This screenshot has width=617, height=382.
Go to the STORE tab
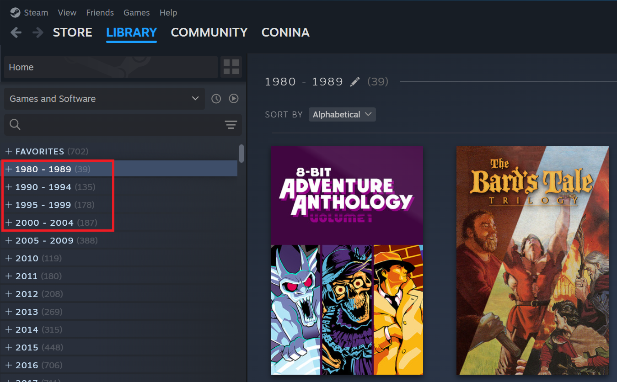tap(73, 32)
